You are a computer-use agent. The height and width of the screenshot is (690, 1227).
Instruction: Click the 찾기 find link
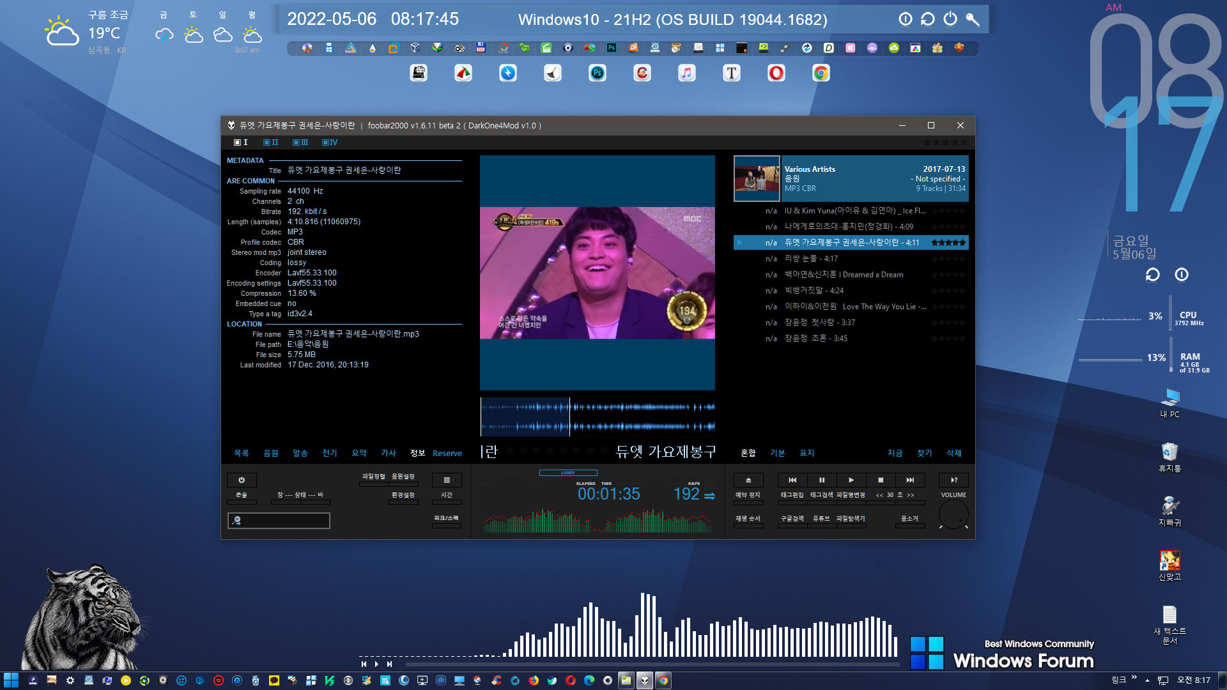pyautogui.click(x=925, y=453)
